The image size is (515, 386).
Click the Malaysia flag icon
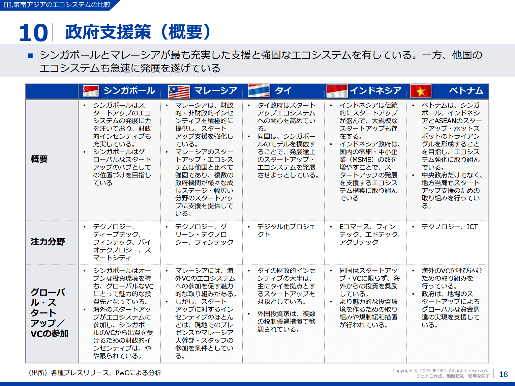click(x=179, y=91)
